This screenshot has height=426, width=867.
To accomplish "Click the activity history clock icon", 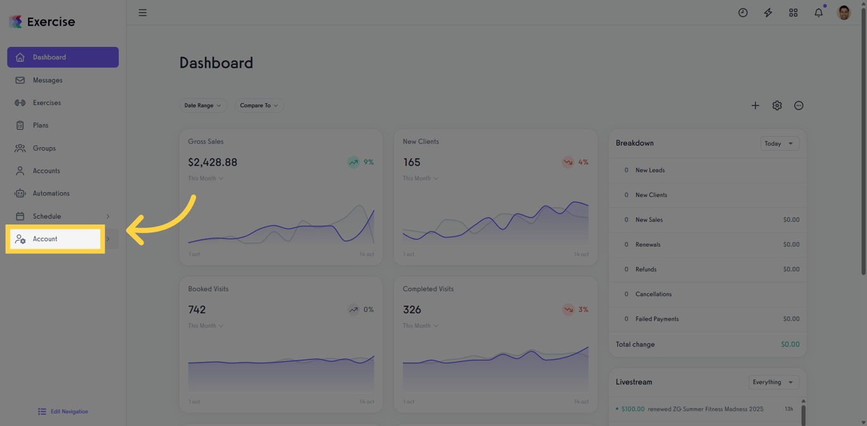I will click(x=743, y=12).
